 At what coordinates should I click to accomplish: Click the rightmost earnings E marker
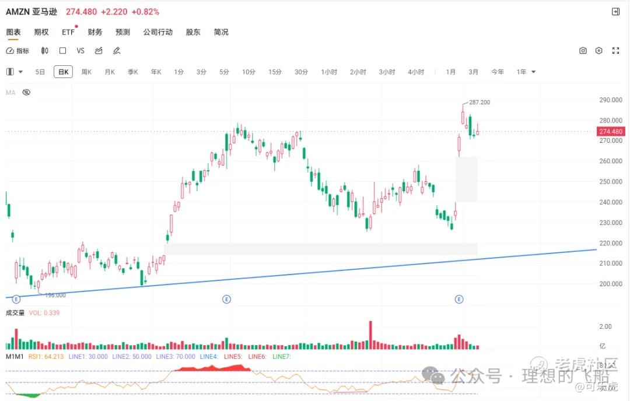pyautogui.click(x=459, y=299)
